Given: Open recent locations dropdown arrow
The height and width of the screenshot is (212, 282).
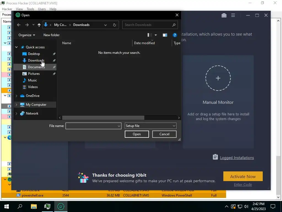Looking at the screenshot, I should 33,25.
